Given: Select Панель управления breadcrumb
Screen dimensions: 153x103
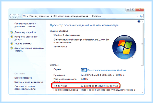Looking at the screenshot, I should coord(39,16).
